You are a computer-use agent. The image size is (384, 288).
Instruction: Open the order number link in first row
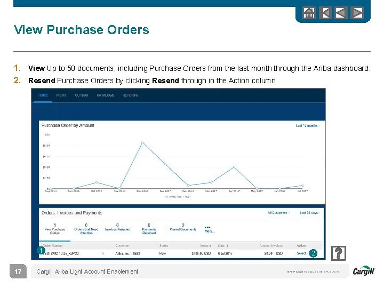pyautogui.click(x=61, y=253)
